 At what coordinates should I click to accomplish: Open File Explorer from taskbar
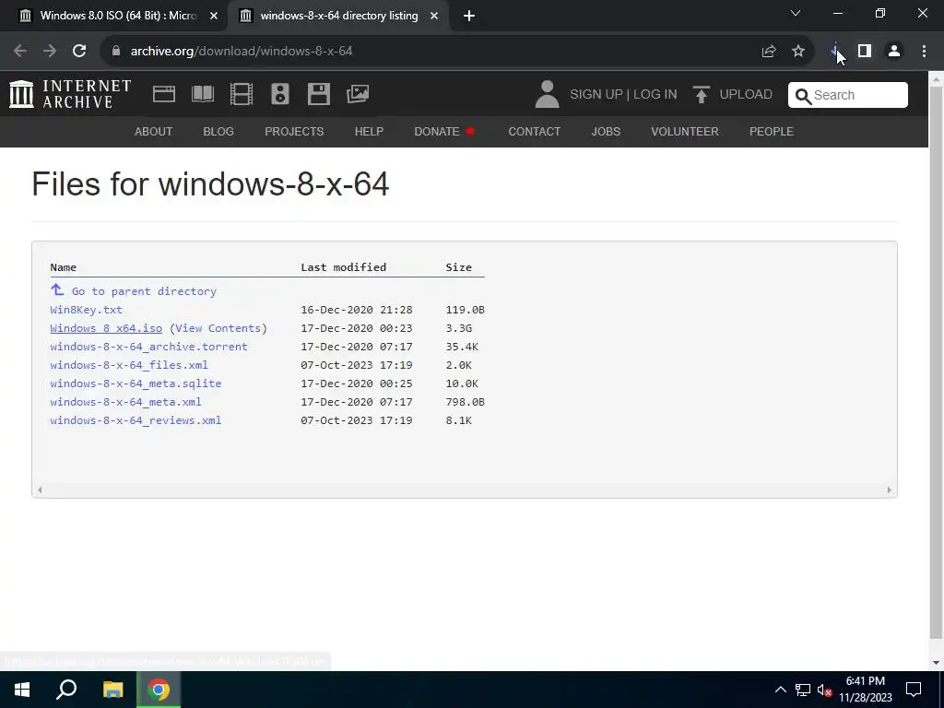112,690
